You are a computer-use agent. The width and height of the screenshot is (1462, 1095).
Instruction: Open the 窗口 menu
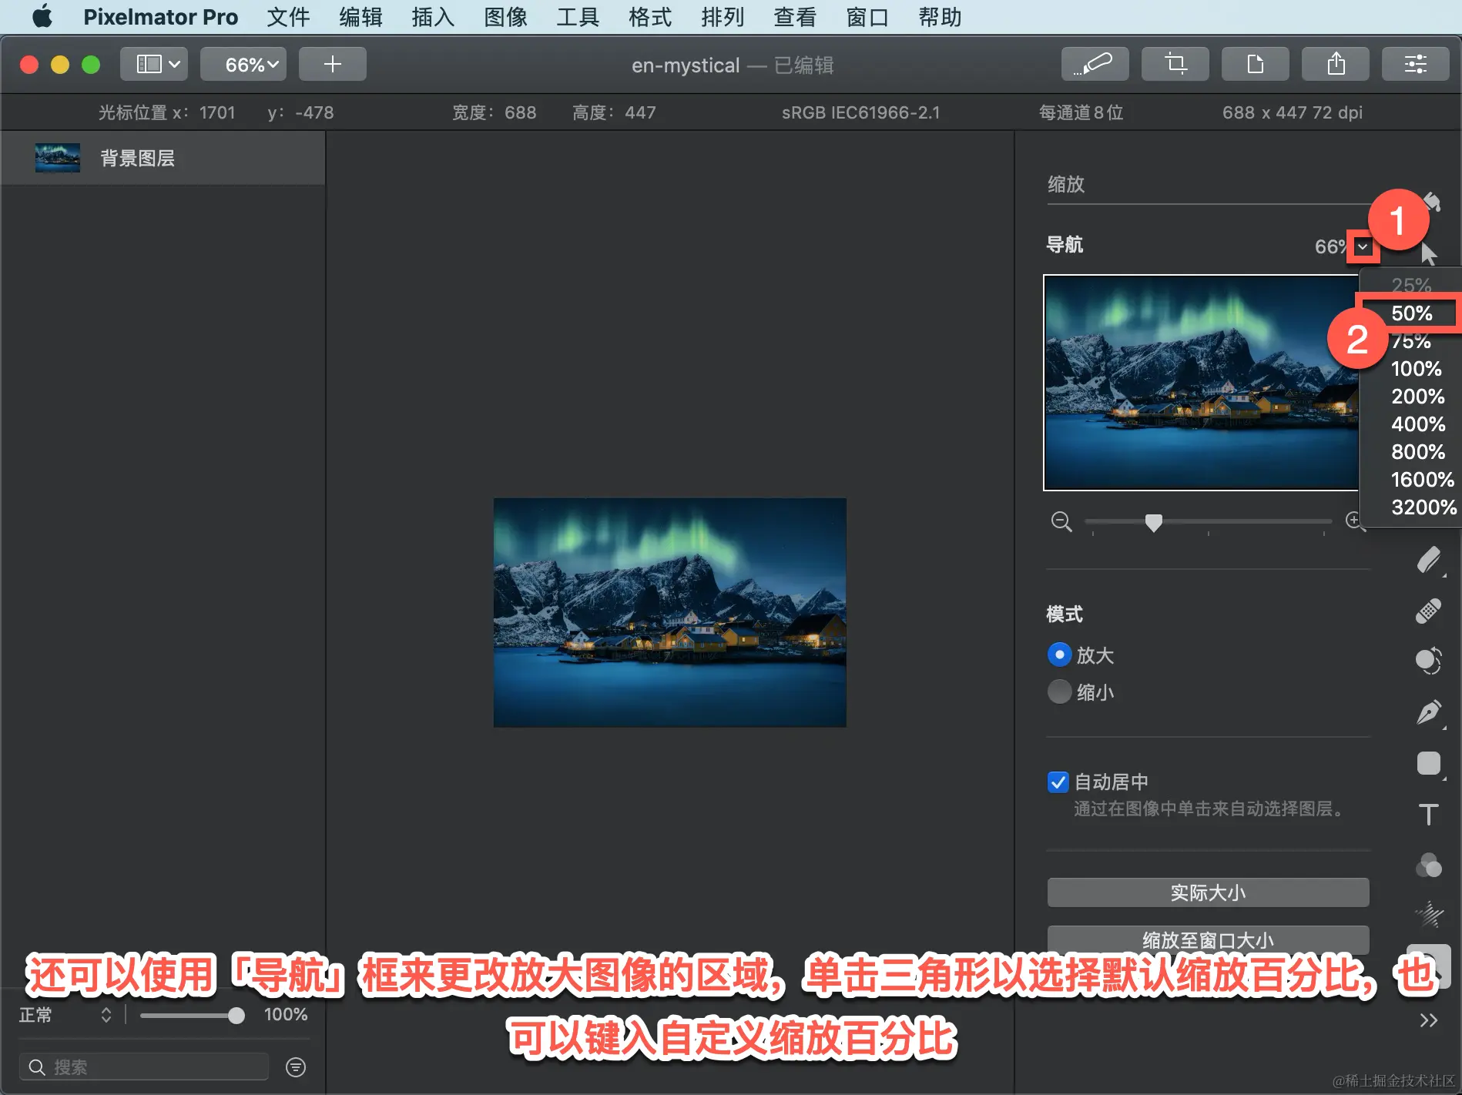click(x=867, y=17)
